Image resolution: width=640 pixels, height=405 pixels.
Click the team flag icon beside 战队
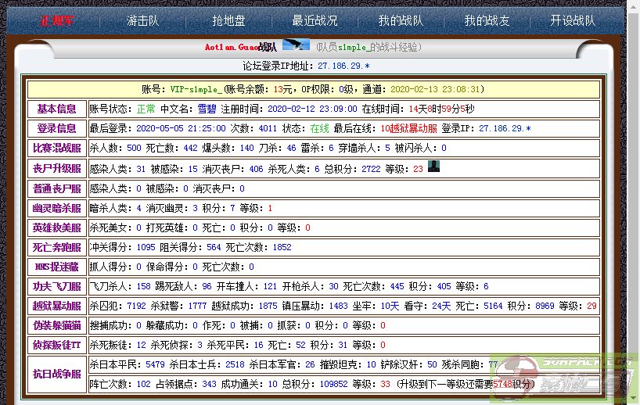click(x=296, y=45)
